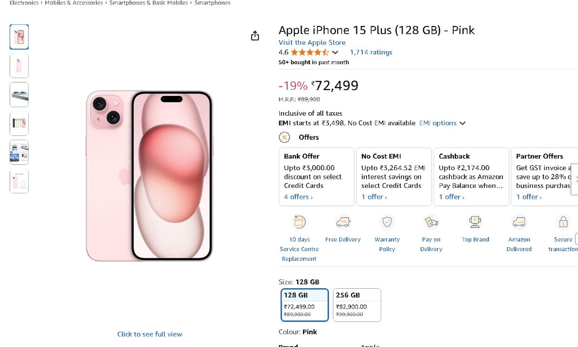Show the all-colours lineup thumbnail
The image size is (578, 347).
point(19,123)
